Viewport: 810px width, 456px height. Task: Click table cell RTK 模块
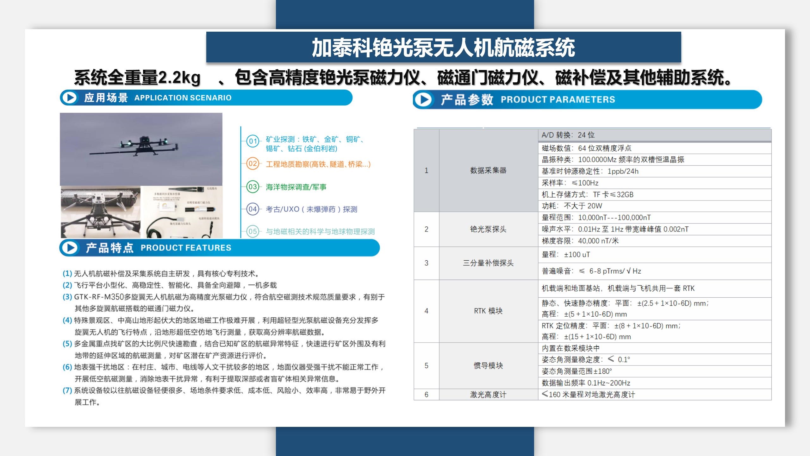[488, 311]
